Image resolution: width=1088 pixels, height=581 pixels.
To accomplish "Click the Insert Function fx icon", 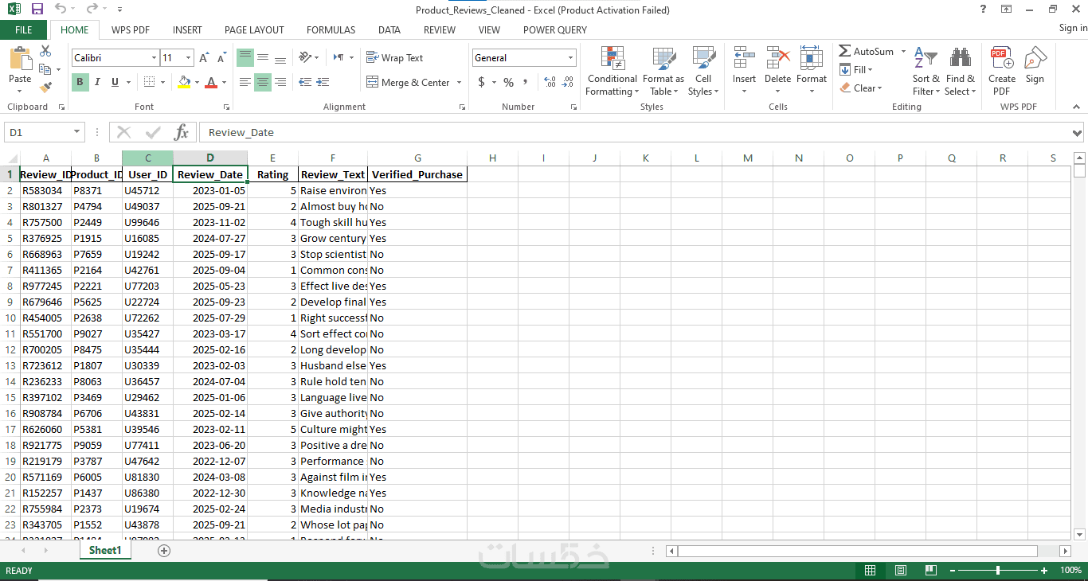I will [181, 132].
